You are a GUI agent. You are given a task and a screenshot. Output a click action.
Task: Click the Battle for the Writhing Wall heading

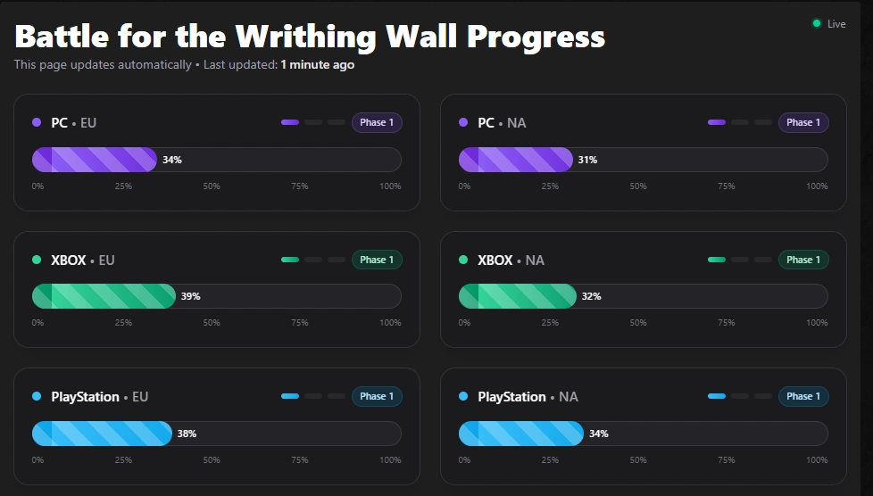[x=310, y=37]
